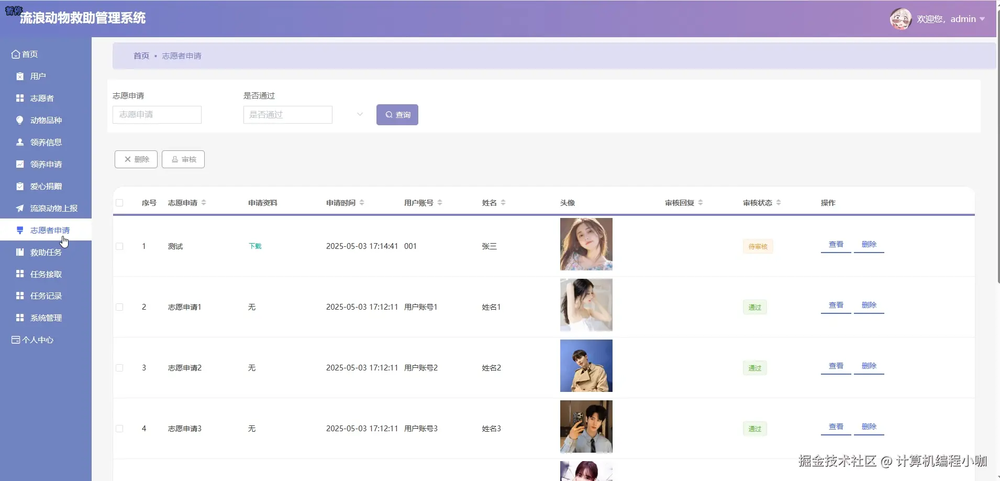Open the 是否通过 dropdown
This screenshot has height=481, width=1000.
(x=304, y=115)
